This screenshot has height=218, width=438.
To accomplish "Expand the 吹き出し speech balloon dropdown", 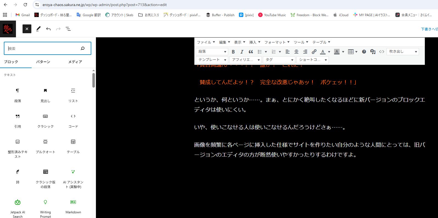I will [403, 52].
